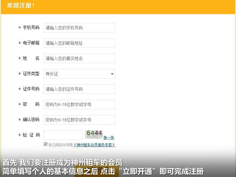
Task: Click the 6444 captcha image
Action: click(x=94, y=135)
